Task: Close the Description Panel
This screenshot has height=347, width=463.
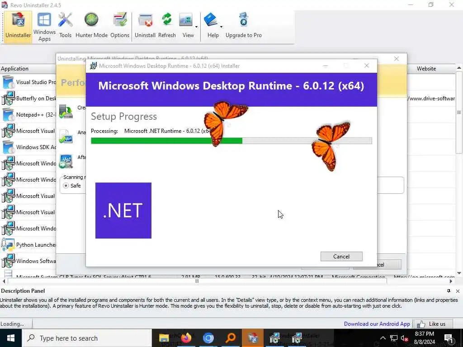Action: 458,291
